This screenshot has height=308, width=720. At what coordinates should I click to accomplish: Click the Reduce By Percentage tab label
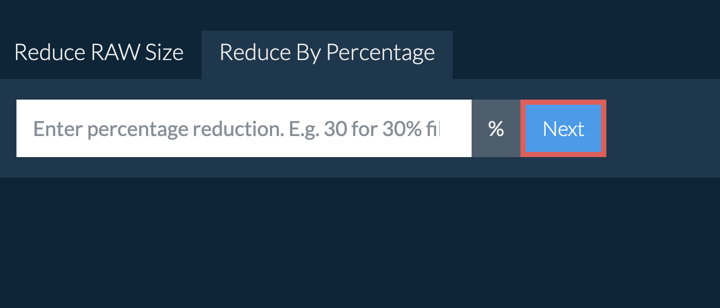click(327, 53)
